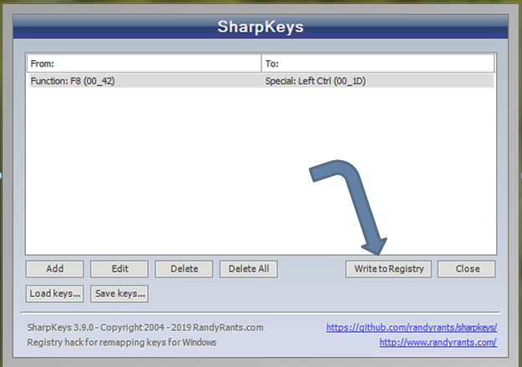
Task: Click the Close button
Action: (x=466, y=269)
